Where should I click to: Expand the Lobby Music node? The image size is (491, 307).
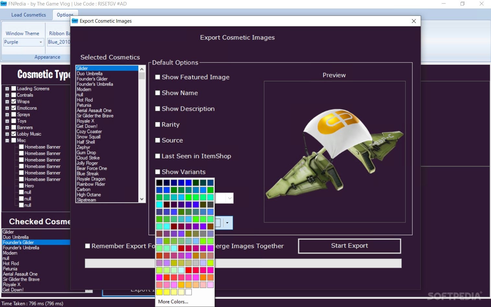(x=7, y=134)
